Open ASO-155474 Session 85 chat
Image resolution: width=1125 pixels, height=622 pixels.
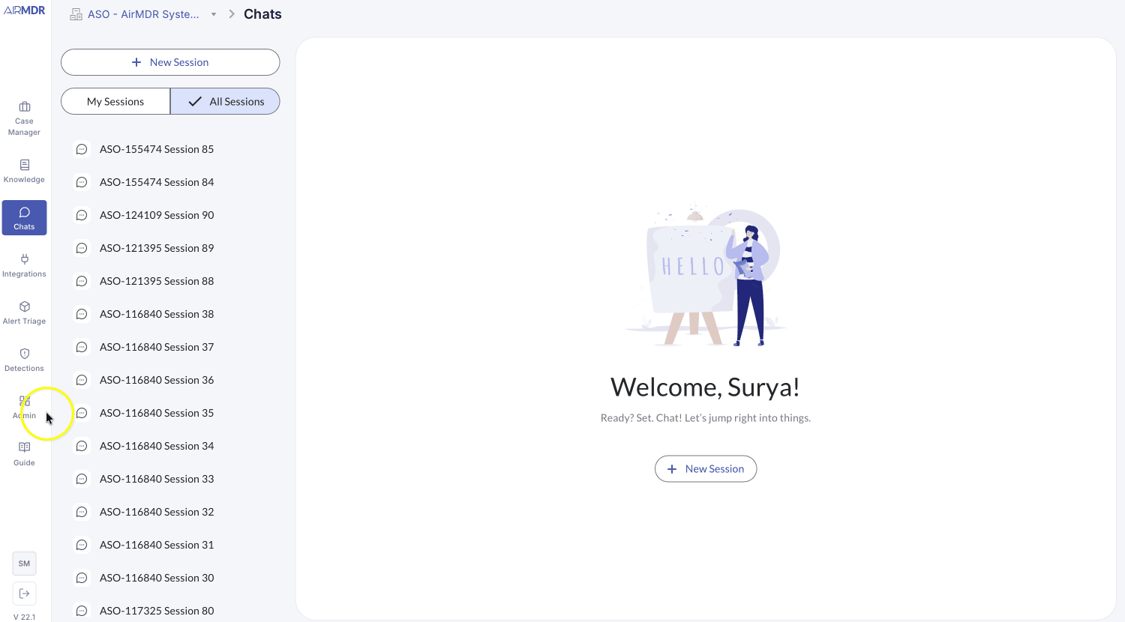pyautogui.click(x=157, y=149)
